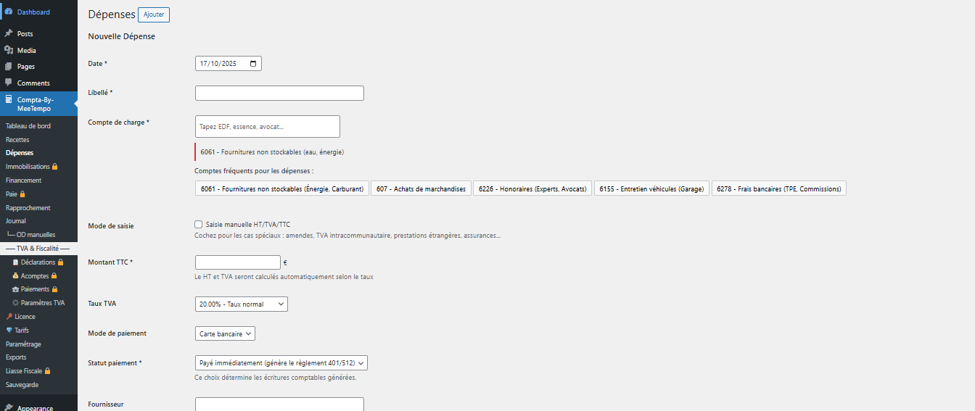Choose 6278 - Frais bancaires account shortcut
Screen dimensions: 975x411
(778, 188)
